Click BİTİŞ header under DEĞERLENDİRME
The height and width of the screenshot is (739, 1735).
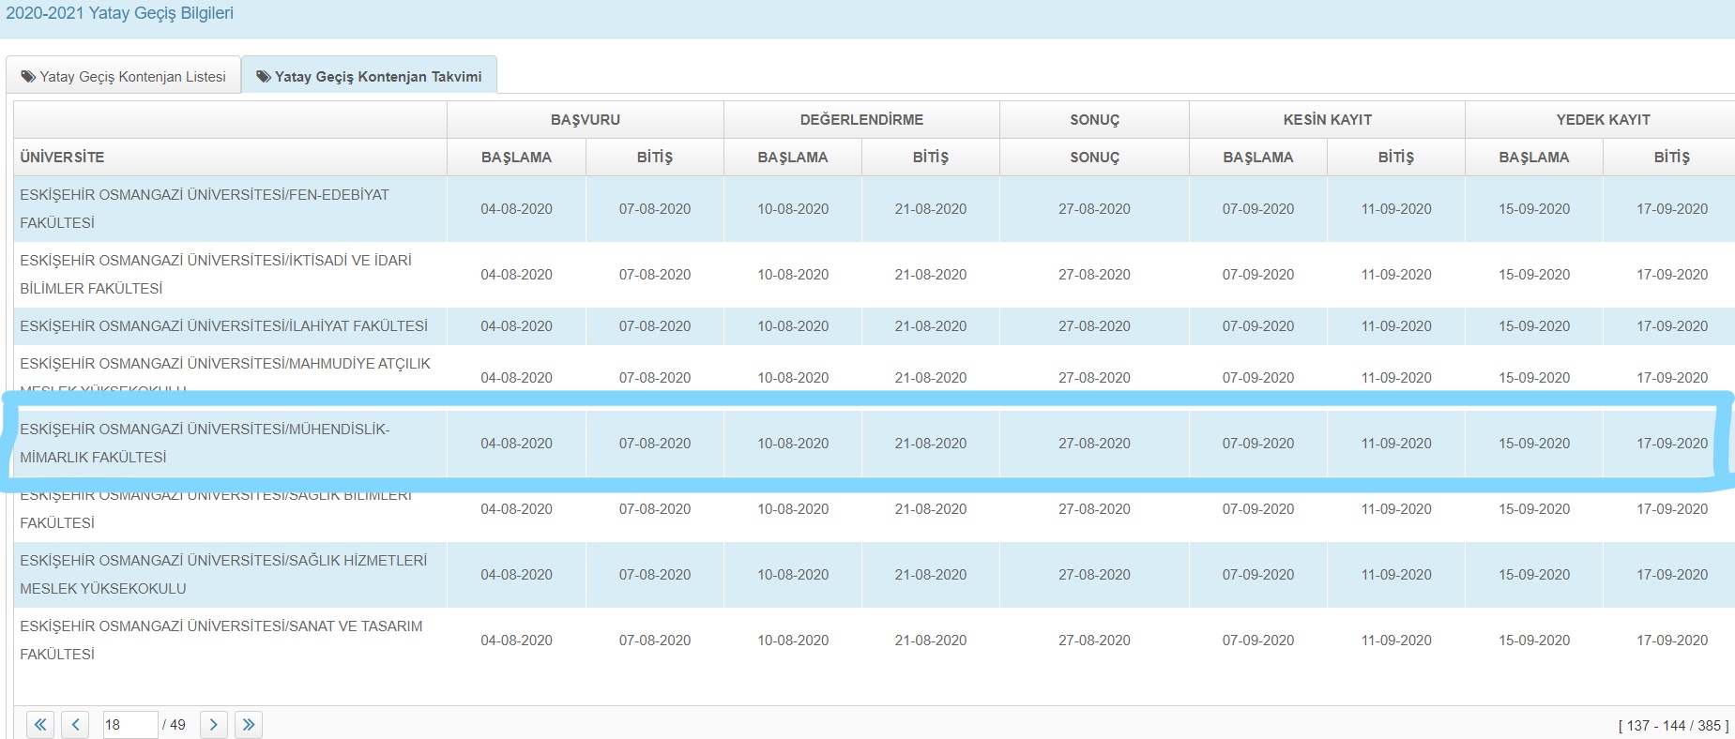[x=931, y=158]
